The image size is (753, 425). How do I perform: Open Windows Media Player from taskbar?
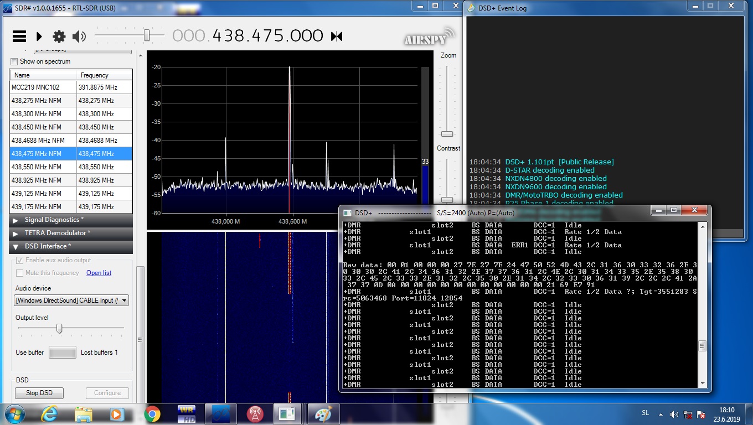117,414
